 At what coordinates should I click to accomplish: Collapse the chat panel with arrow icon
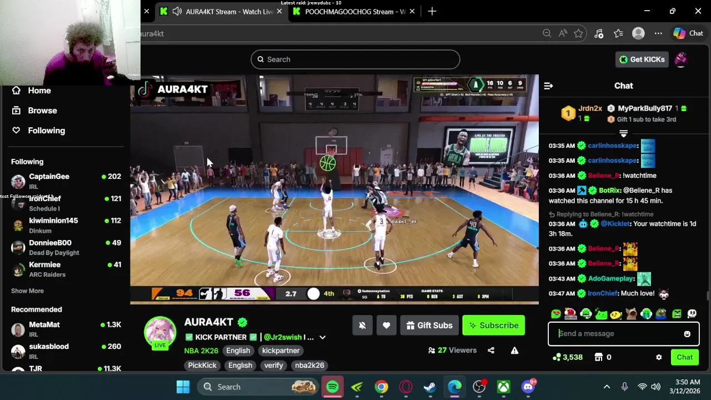pos(548,86)
